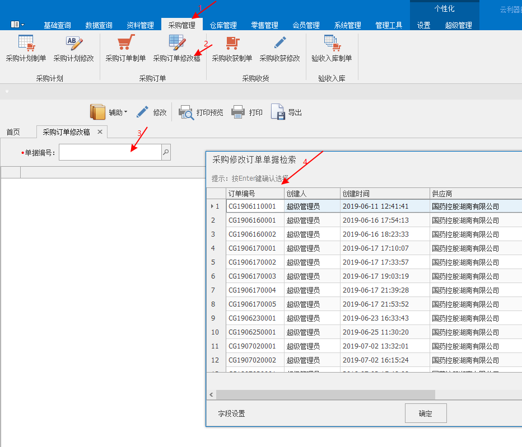Sort by 供应商 column header
522x447 pixels.
click(x=476, y=194)
